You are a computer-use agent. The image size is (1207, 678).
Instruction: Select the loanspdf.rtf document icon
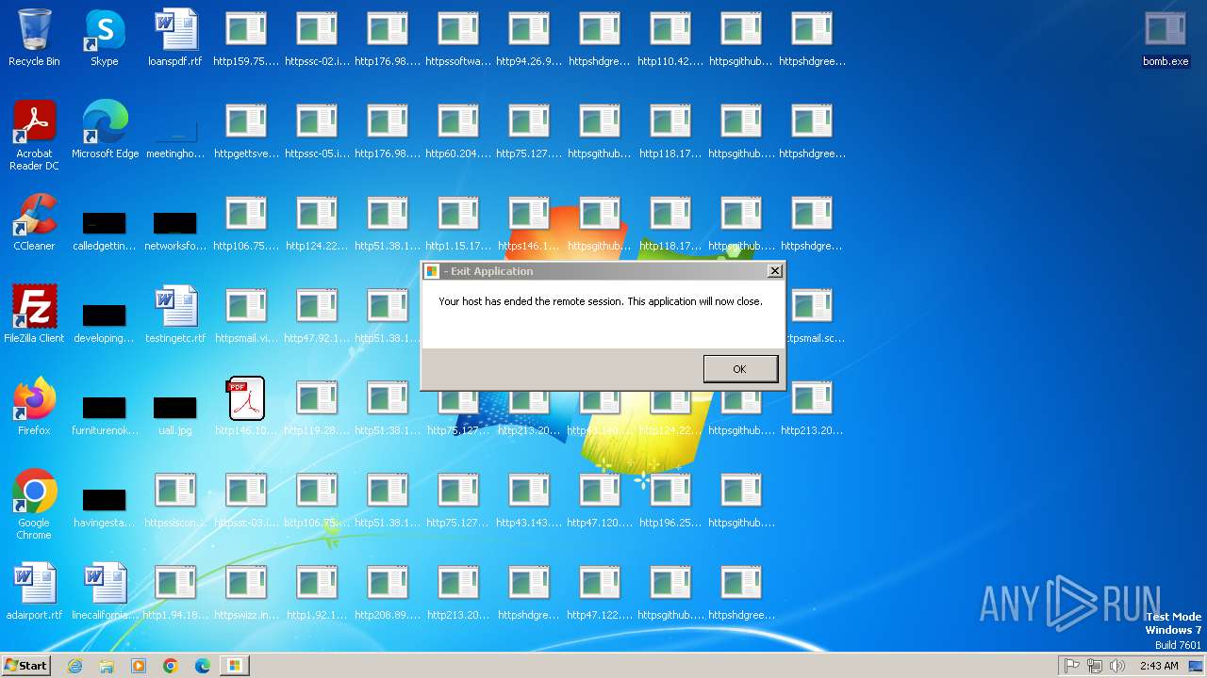175,38
